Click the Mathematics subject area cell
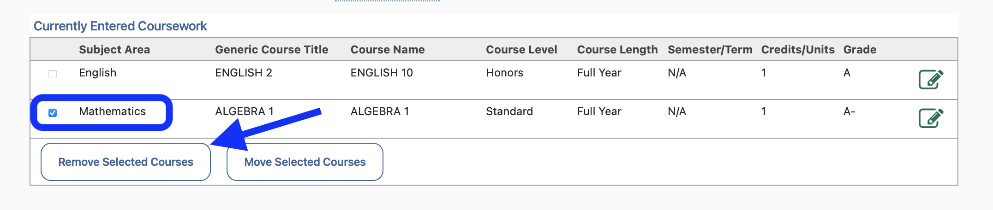 point(112,111)
